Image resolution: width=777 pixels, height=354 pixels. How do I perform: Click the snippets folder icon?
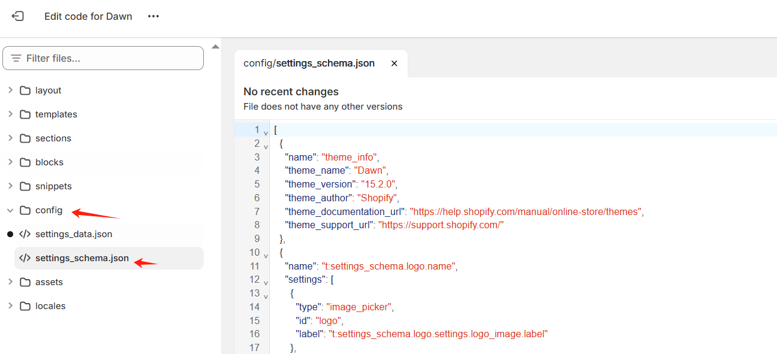coord(25,186)
